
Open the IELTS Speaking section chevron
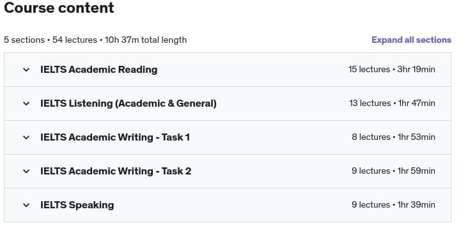tap(26, 205)
